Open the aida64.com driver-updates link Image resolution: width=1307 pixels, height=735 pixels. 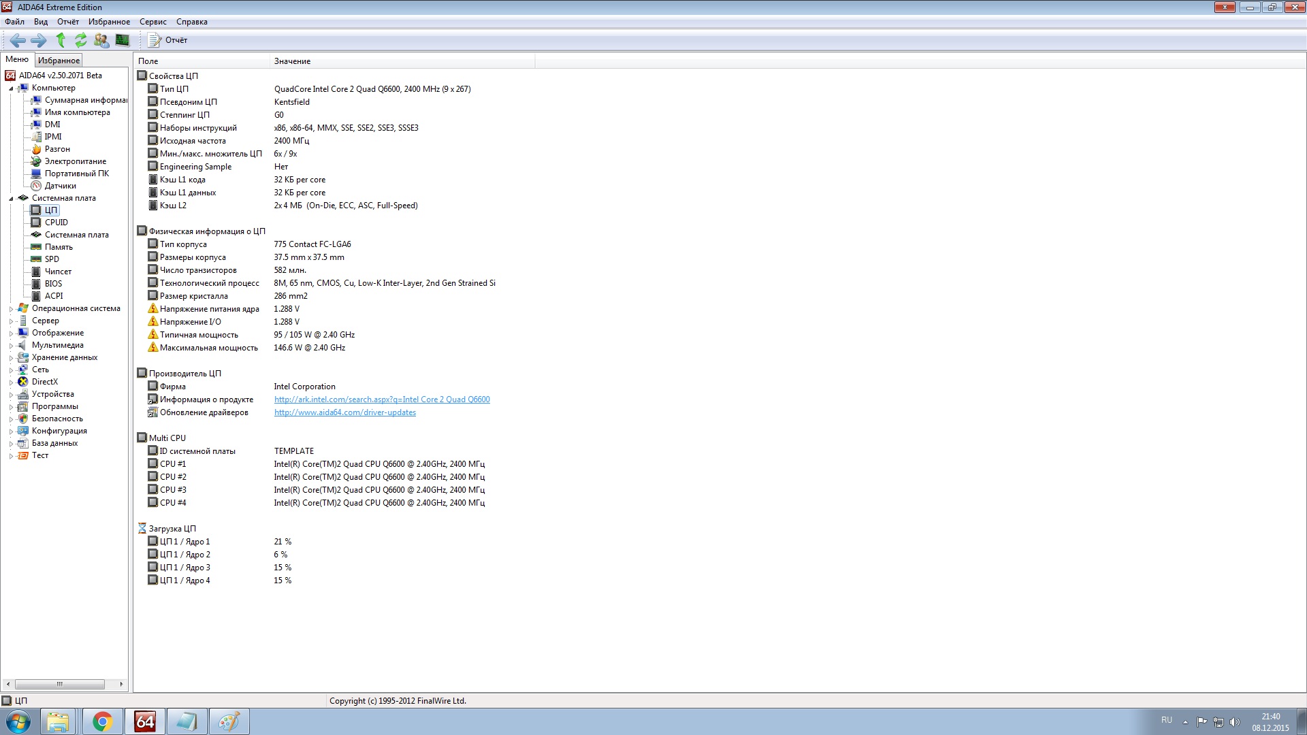click(344, 412)
